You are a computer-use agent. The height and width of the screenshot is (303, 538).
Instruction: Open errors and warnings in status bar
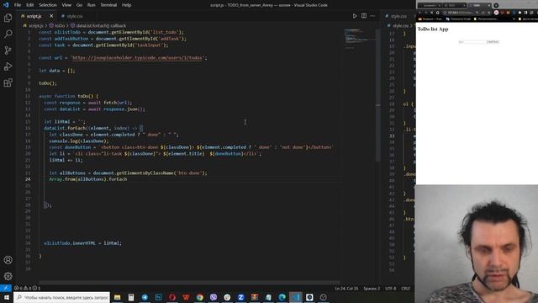[x=27, y=288]
